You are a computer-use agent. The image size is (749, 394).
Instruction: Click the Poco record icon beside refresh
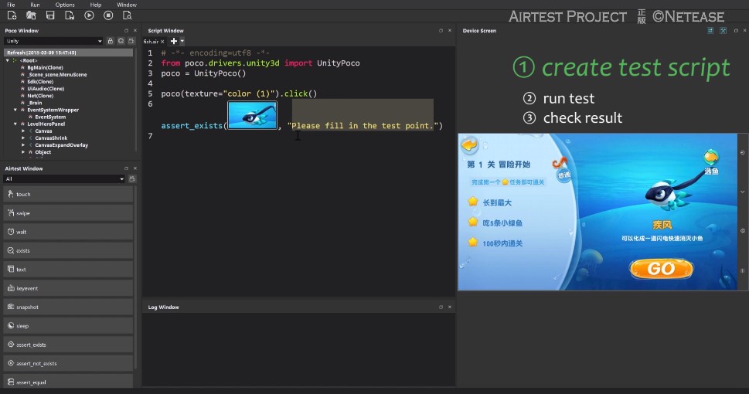(x=131, y=41)
